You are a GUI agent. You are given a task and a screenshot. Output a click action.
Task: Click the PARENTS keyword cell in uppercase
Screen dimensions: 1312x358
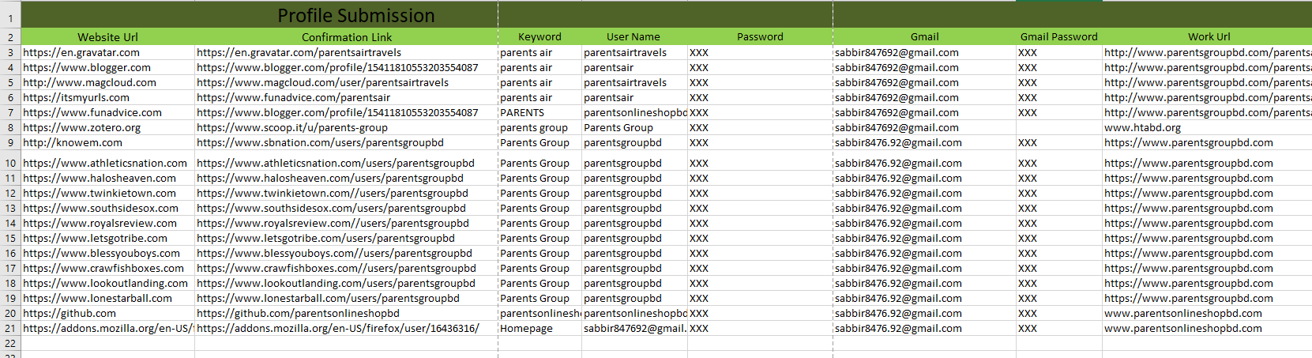point(522,113)
